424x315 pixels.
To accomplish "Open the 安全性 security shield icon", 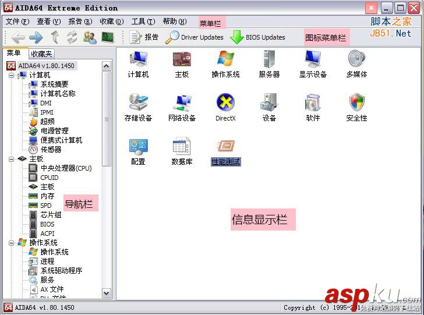I will pyautogui.click(x=356, y=108).
